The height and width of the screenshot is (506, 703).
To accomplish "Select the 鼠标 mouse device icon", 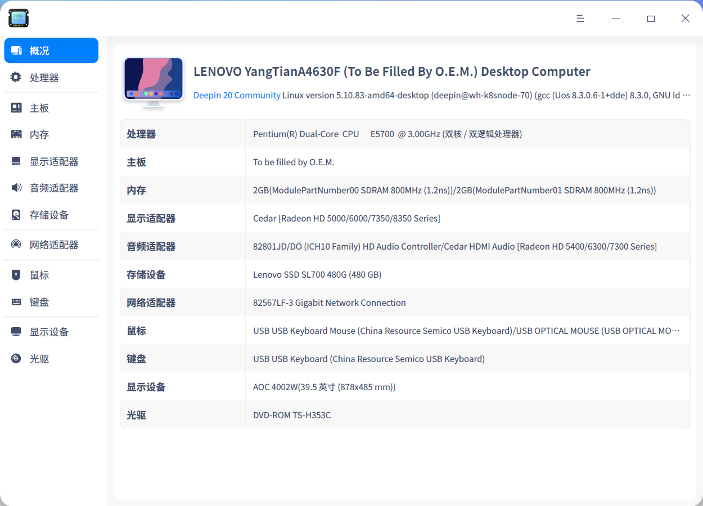I will click(15, 274).
